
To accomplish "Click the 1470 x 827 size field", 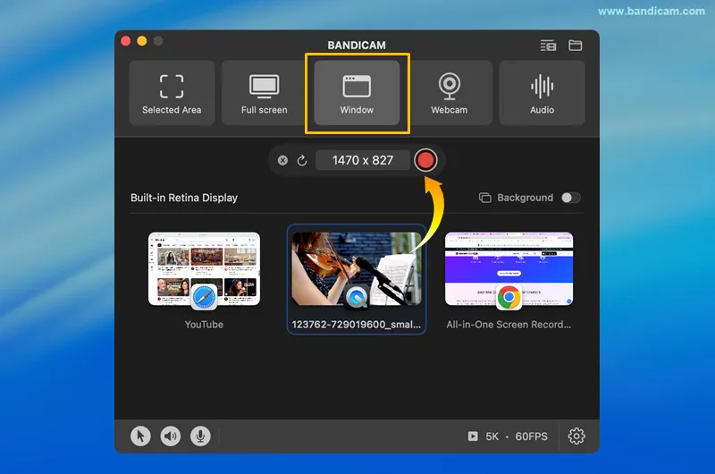I will point(363,160).
